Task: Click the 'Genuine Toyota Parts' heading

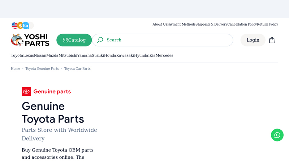Action: pos(53,113)
